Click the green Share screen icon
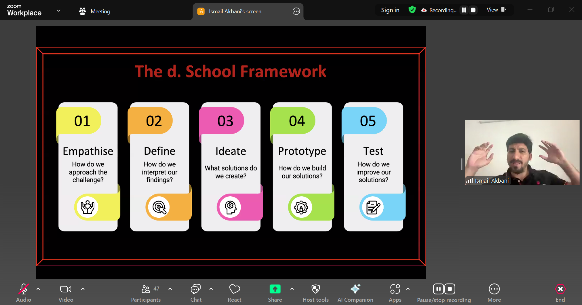This screenshot has height=305, width=582. pos(275,289)
